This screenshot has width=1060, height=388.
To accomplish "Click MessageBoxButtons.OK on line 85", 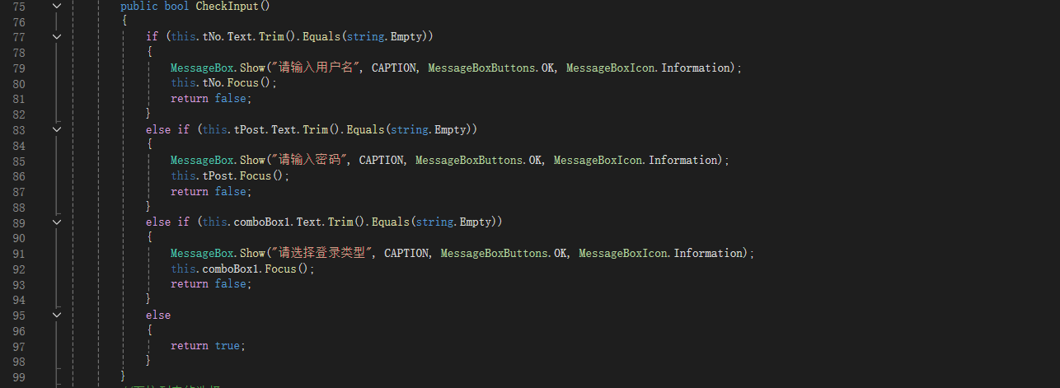I will point(480,160).
